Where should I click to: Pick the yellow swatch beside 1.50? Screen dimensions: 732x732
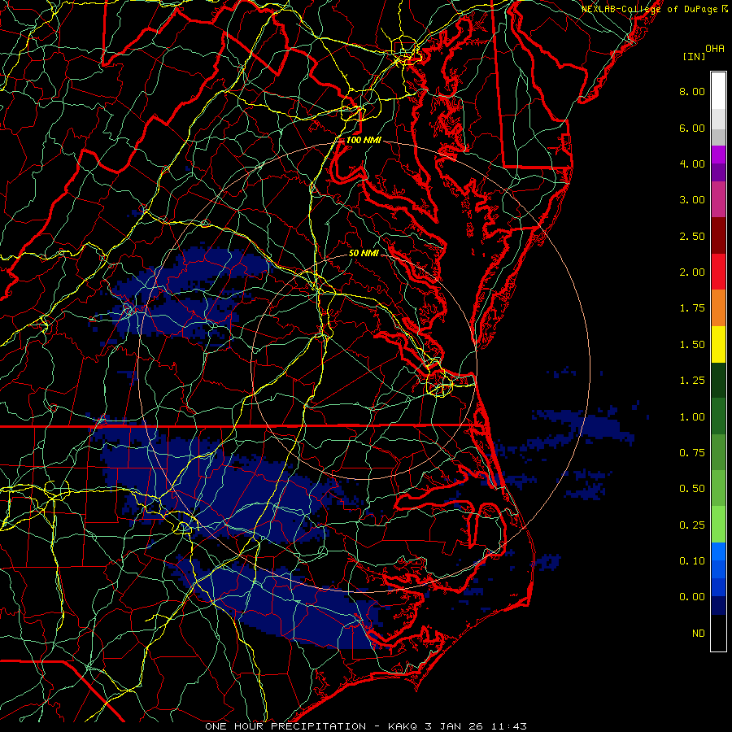tap(718, 345)
